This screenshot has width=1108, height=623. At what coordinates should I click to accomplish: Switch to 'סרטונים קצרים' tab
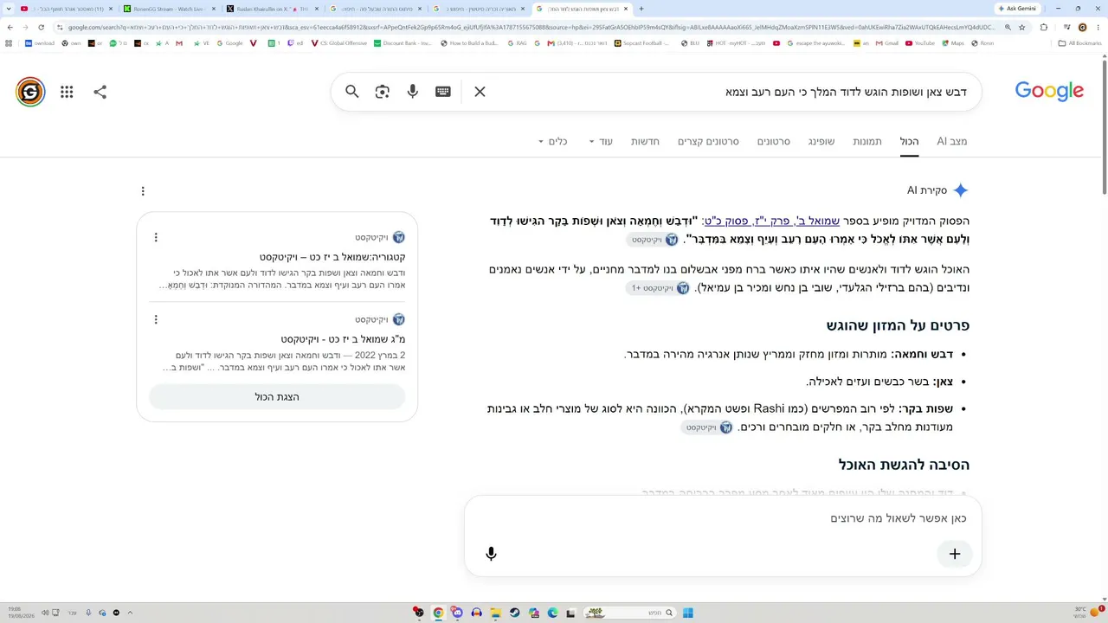(708, 141)
